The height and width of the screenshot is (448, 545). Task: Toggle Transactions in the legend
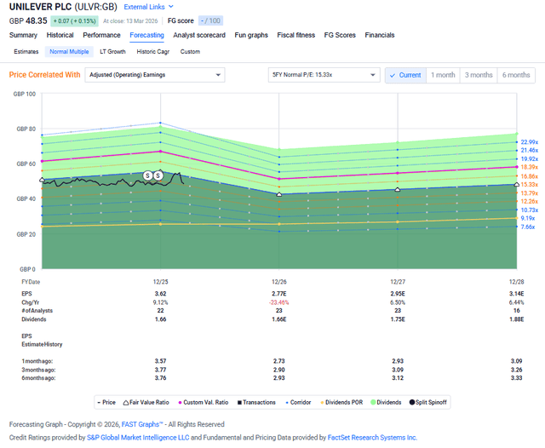point(256,403)
